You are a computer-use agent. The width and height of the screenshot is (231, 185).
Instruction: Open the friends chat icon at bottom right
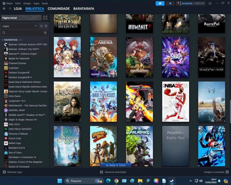(227, 172)
